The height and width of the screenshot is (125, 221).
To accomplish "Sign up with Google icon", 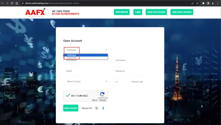I will 96,108.
